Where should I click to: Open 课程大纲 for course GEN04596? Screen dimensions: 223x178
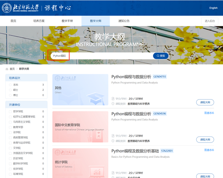click(205, 139)
